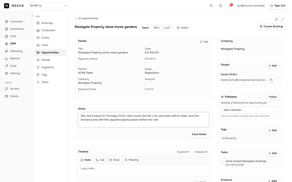
Task: Go to Dashboard in the sidebar
Action: pos(16,29)
